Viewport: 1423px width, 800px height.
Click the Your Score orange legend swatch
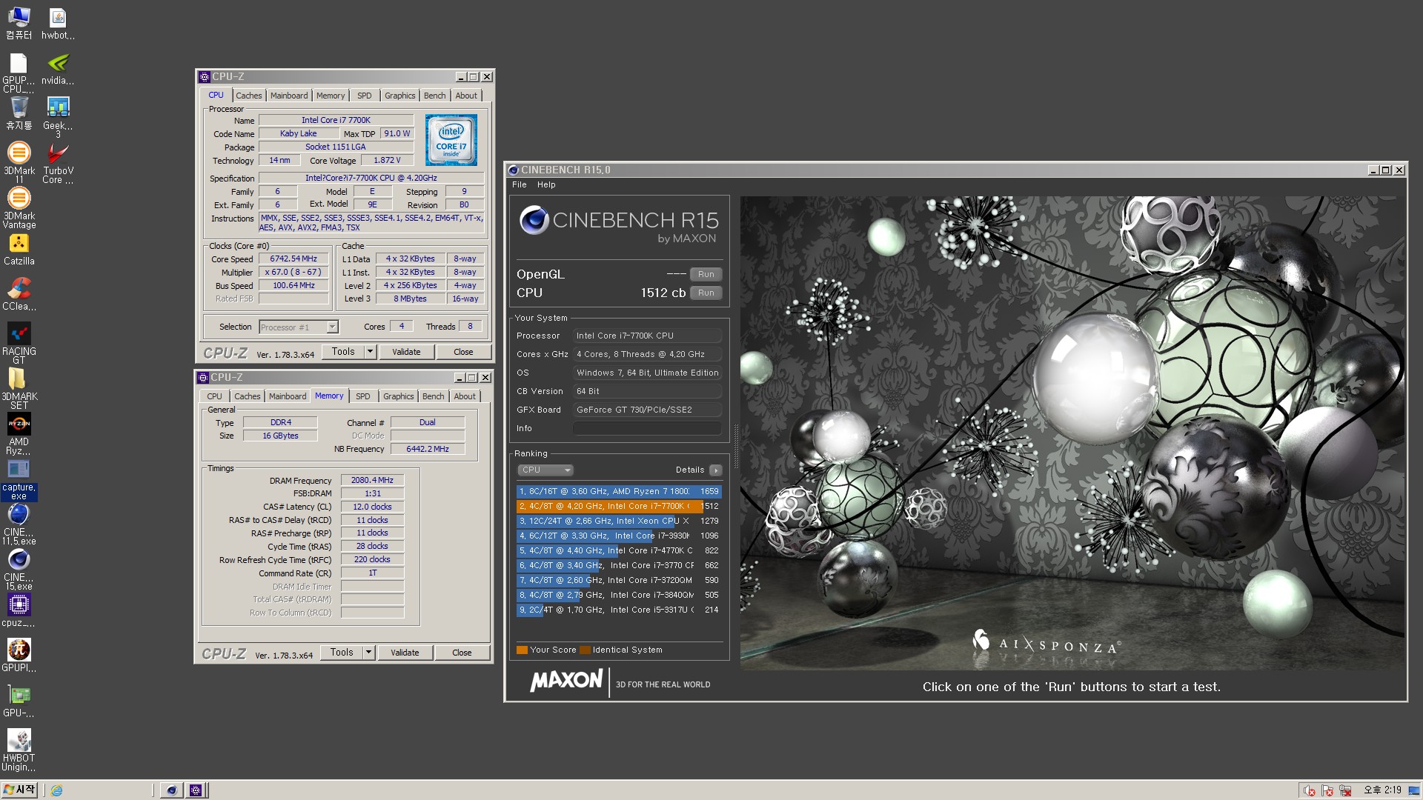(522, 650)
